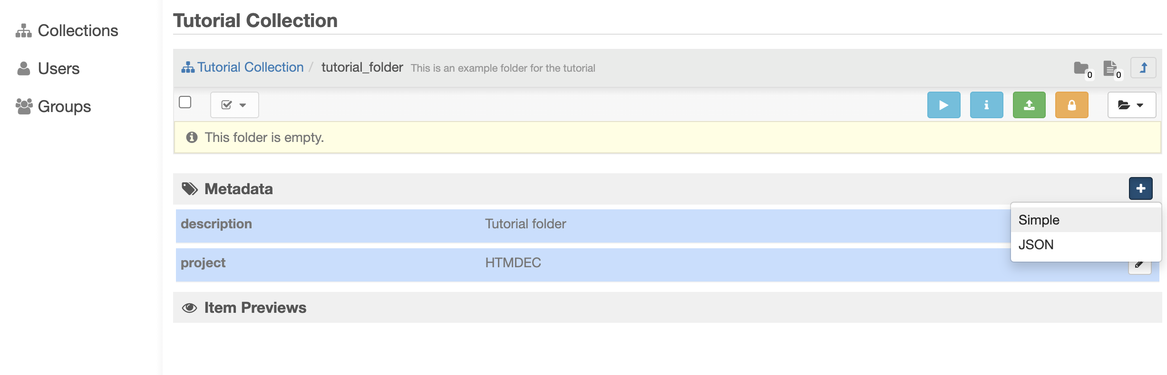Navigate to Users via the sidebar link
The image size is (1167, 375).
point(58,67)
